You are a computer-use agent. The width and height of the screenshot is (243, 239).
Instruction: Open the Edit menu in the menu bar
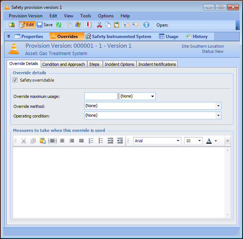click(x=53, y=16)
